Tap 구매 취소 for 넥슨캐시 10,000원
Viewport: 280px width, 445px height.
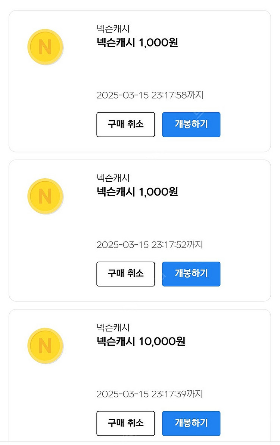point(125,423)
